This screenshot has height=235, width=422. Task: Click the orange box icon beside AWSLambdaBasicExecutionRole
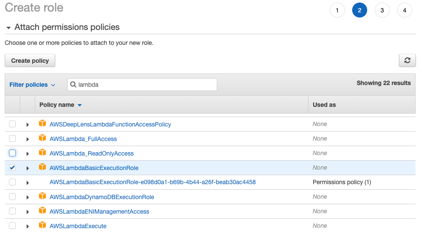pyautogui.click(x=42, y=167)
